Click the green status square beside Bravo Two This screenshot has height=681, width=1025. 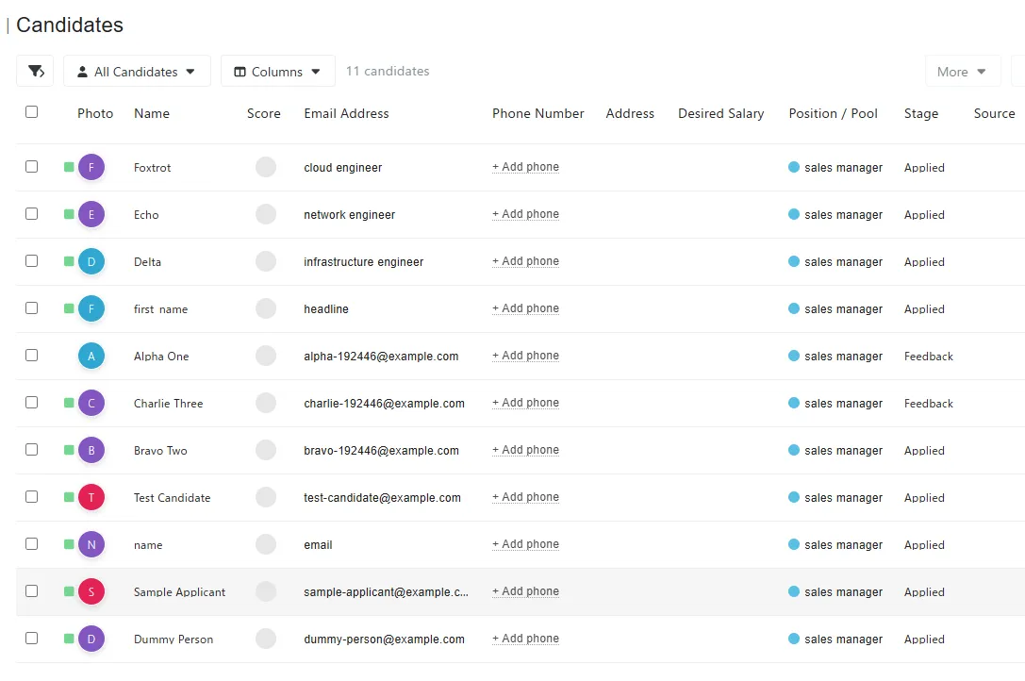(69, 449)
